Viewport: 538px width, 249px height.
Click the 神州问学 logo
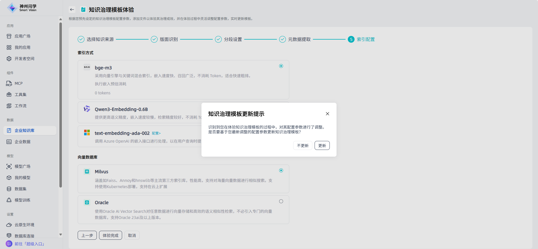(22, 8)
